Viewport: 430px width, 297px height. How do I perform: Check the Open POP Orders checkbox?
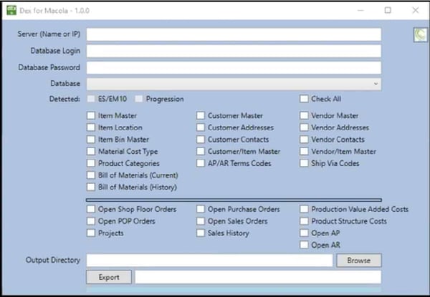click(91, 221)
